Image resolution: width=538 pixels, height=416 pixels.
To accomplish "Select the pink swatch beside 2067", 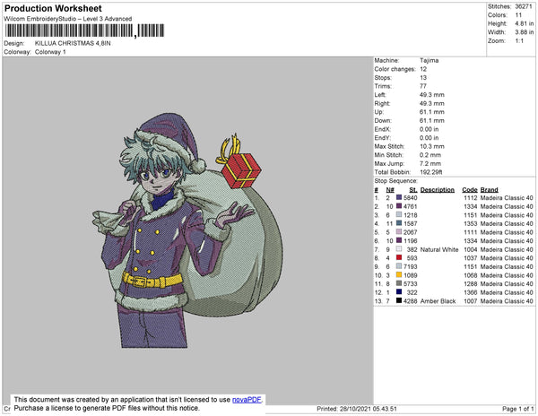I will [399, 232].
